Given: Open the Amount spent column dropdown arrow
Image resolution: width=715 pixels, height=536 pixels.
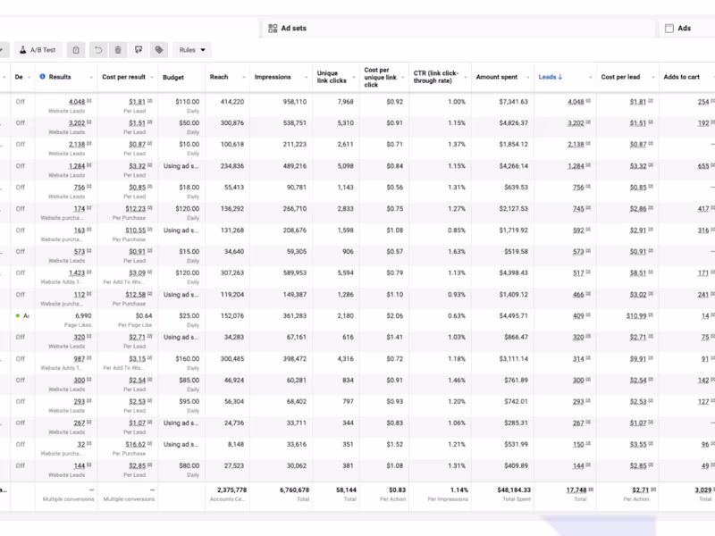Looking at the screenshot, I should pos(527,78).
